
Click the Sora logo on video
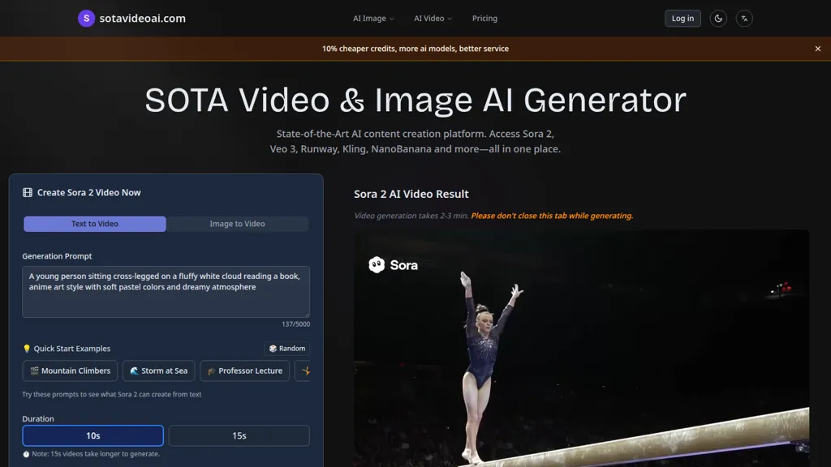[x=393, y=265]
